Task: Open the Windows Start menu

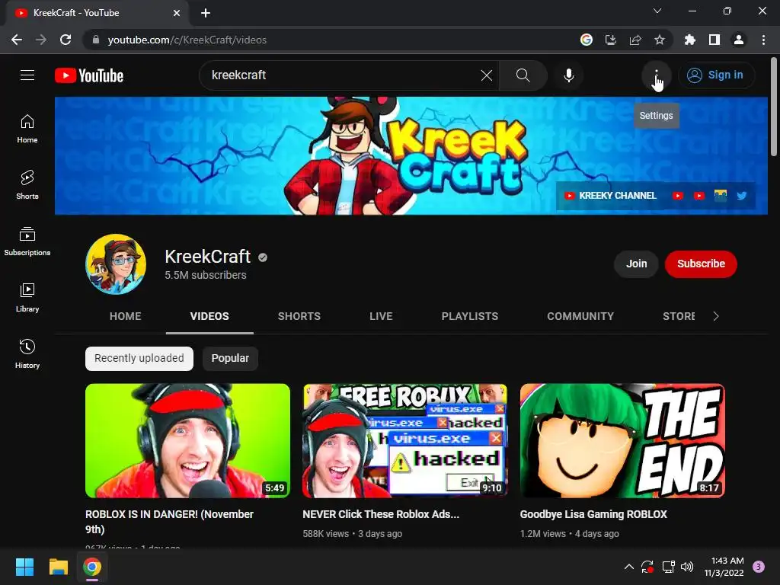Action: pyautogui.click(x=24, y=567)
